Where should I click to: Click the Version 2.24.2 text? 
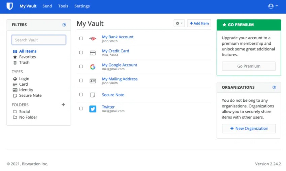(x=268, y=164)
